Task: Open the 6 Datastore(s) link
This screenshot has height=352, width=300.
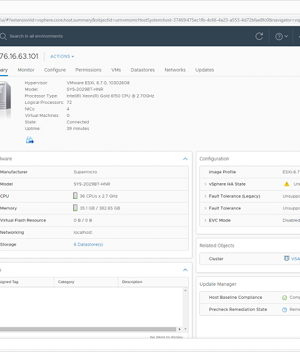Action: [x=88, y=244]
